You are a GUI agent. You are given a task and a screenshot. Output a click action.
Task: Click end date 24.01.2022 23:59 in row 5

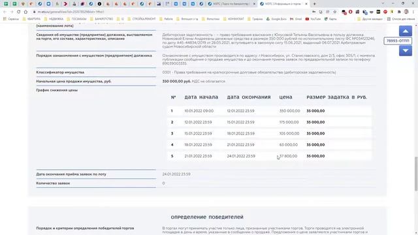point(241,156)
